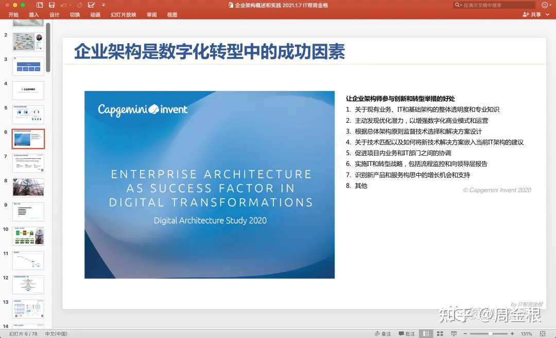Switch to the 切换 ribbon tab
Viewport: 556px width, 338px height.
tap(75, 14)
